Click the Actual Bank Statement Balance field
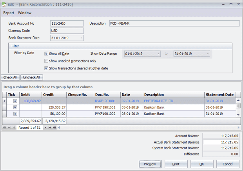The width and height of the screenshot is (243, 171). (x=221, y=142)
